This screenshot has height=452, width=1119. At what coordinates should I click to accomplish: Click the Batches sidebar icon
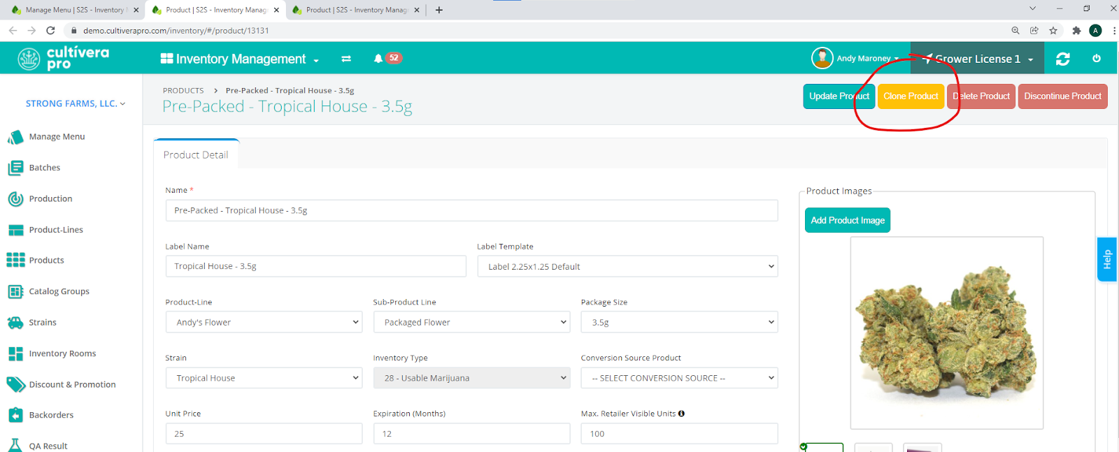15,168
